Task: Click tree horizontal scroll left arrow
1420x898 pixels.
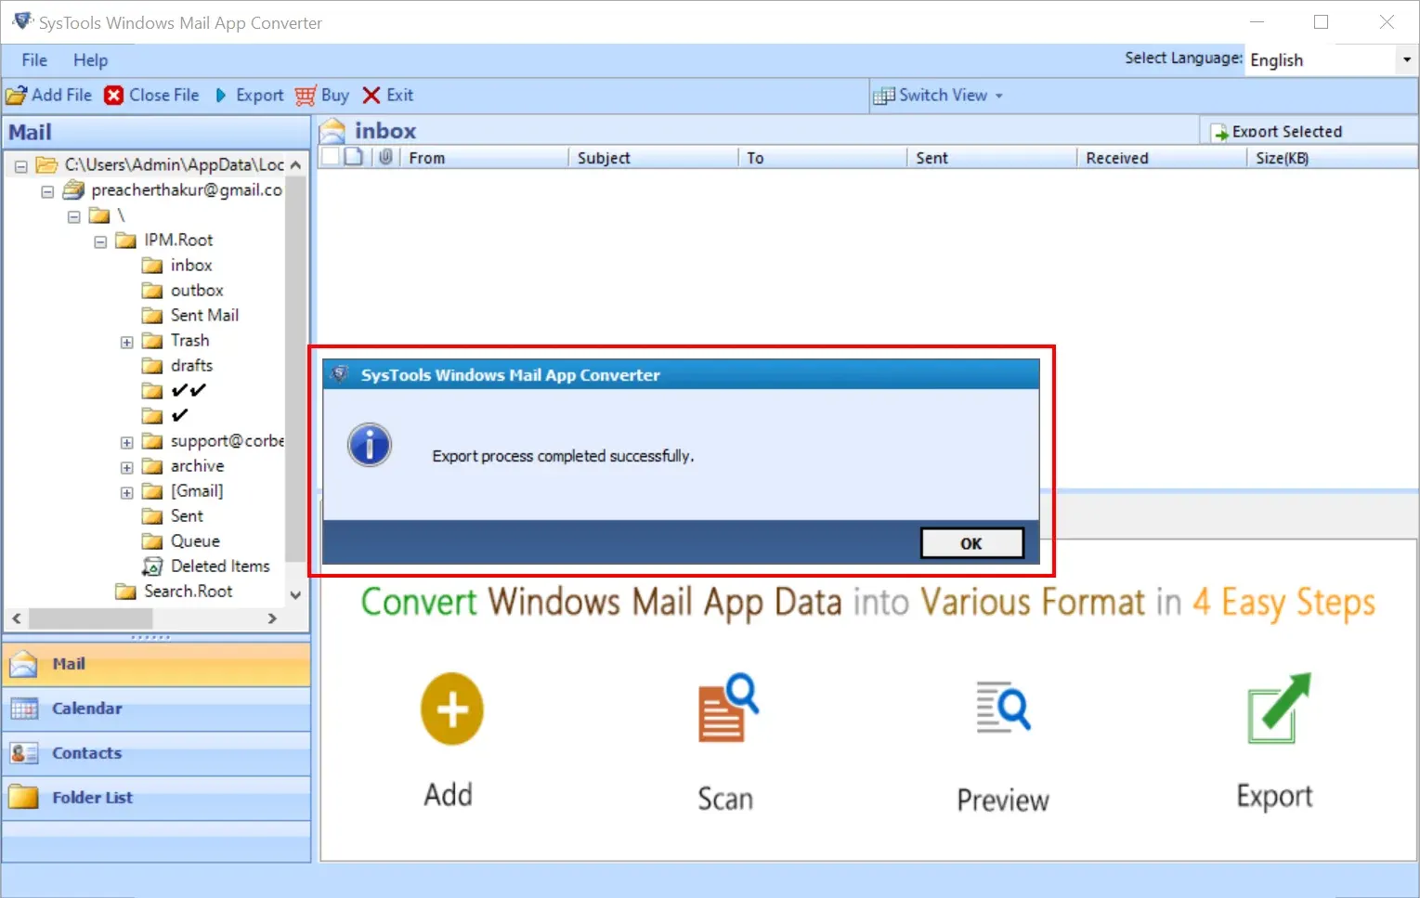Action: pos(16,618)
